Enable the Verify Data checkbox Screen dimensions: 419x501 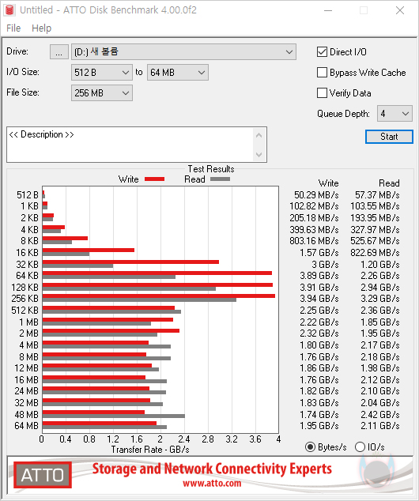[x=322, y=93]
